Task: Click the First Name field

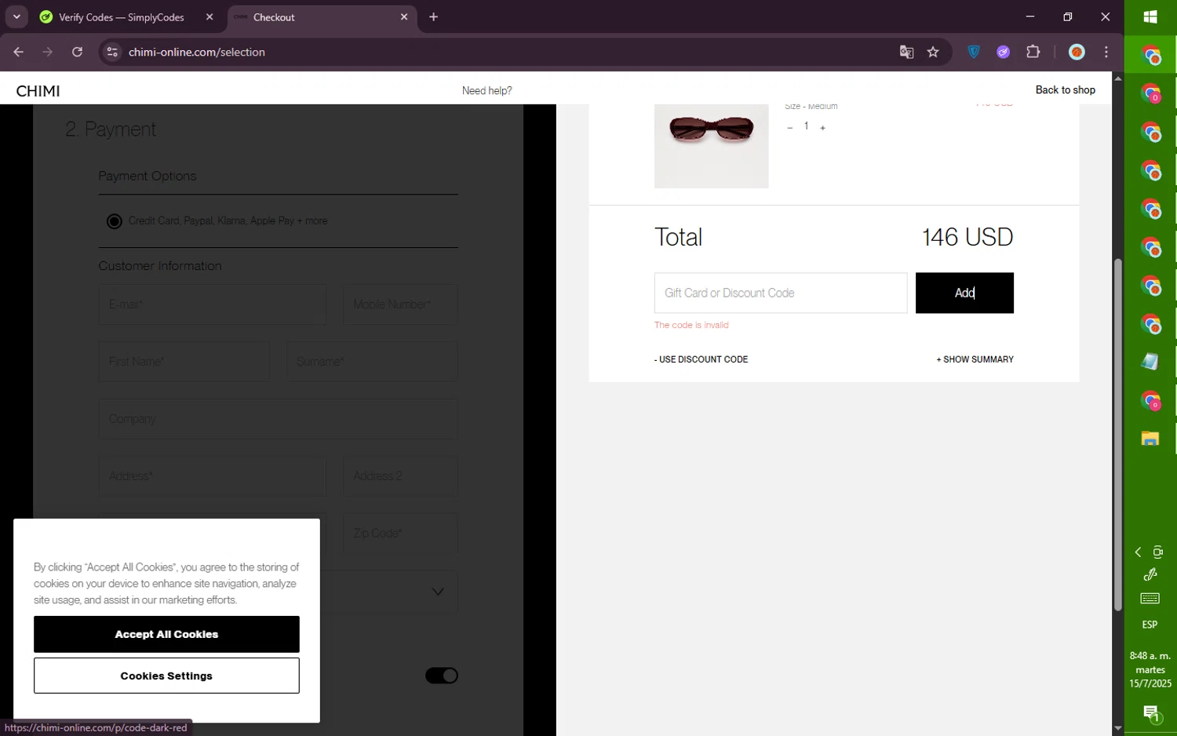Action: coord(184,362)
